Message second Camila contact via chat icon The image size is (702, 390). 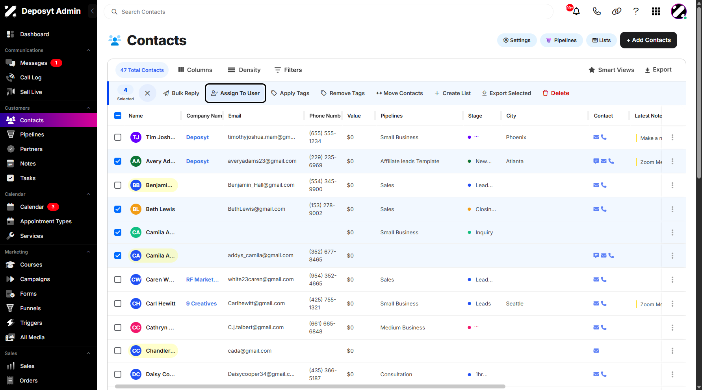click(596, 256)
